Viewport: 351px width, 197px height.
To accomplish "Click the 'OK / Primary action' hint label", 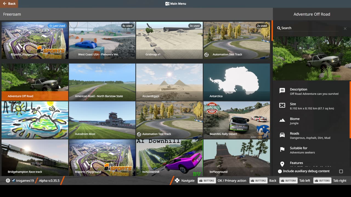I will 232,181.
